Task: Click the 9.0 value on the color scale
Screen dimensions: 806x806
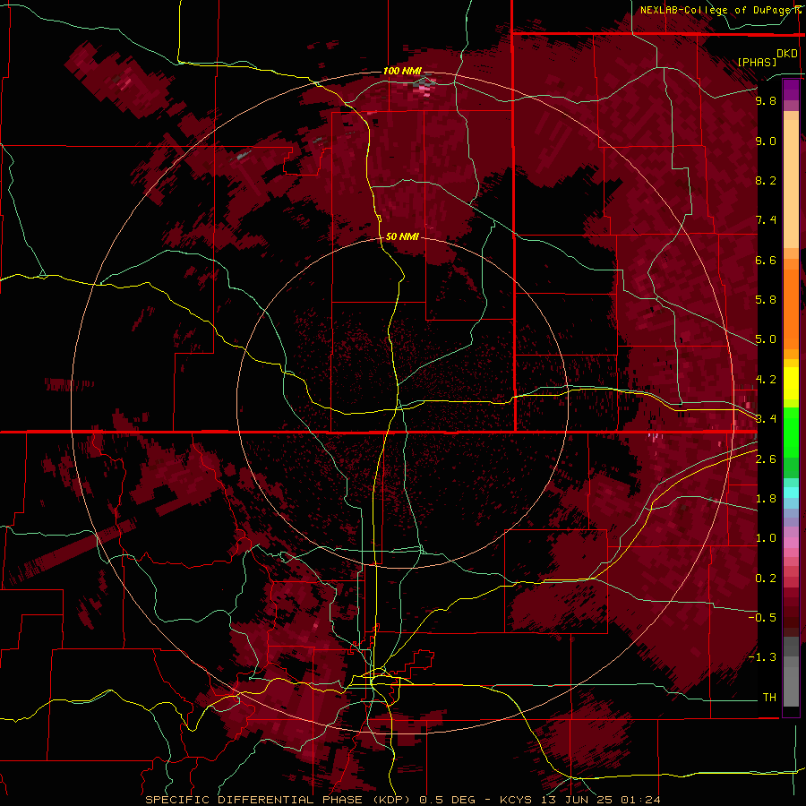Action: click(766, 141)
